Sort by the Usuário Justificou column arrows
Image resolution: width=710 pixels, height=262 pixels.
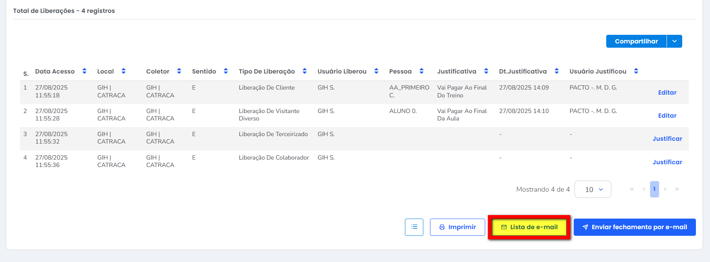(x=636, y=71)
